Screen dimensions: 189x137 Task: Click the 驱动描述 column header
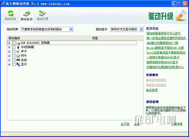click(49, 38)
